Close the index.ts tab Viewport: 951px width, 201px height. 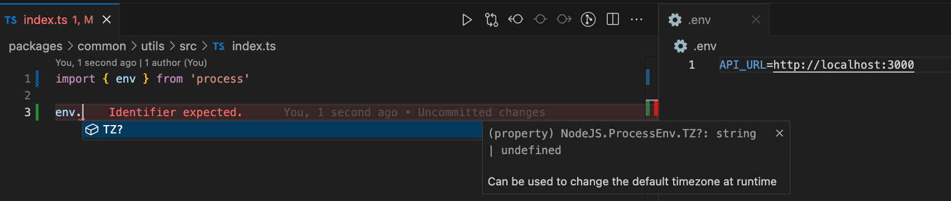pyautogui.click(x=107, y=20)
